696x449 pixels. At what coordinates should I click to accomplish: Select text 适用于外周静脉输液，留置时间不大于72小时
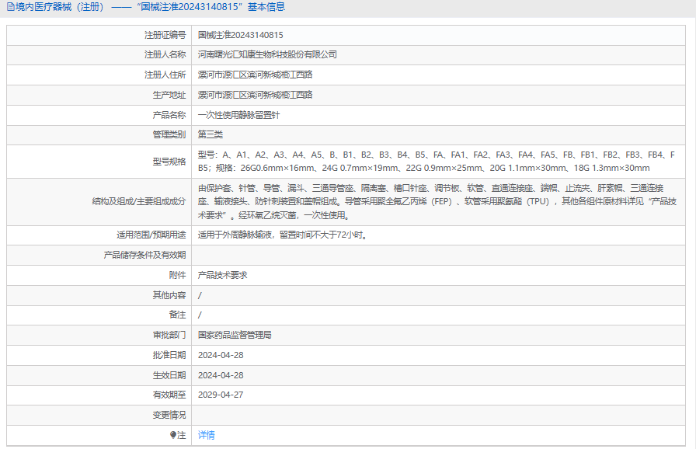point(283,235)
